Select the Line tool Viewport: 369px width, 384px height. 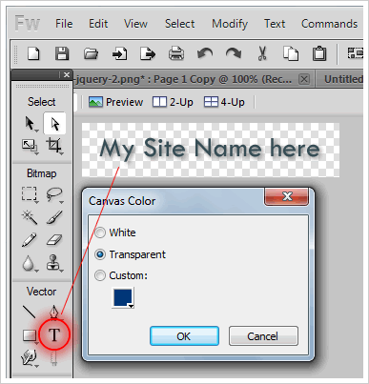[30, 312]
